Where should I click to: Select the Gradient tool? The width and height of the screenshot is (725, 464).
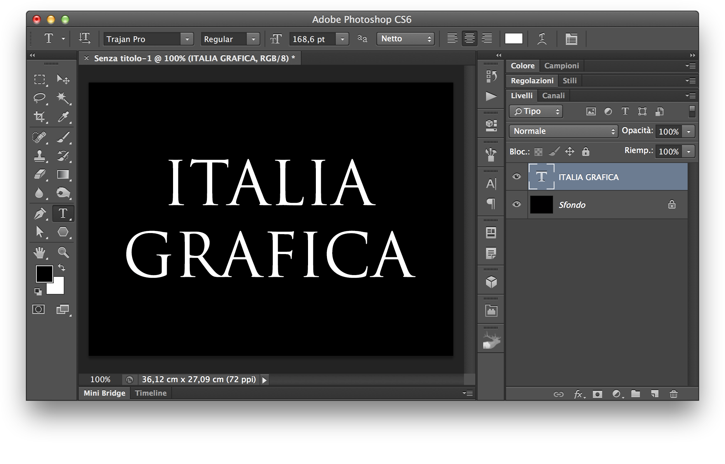[63, 174]
